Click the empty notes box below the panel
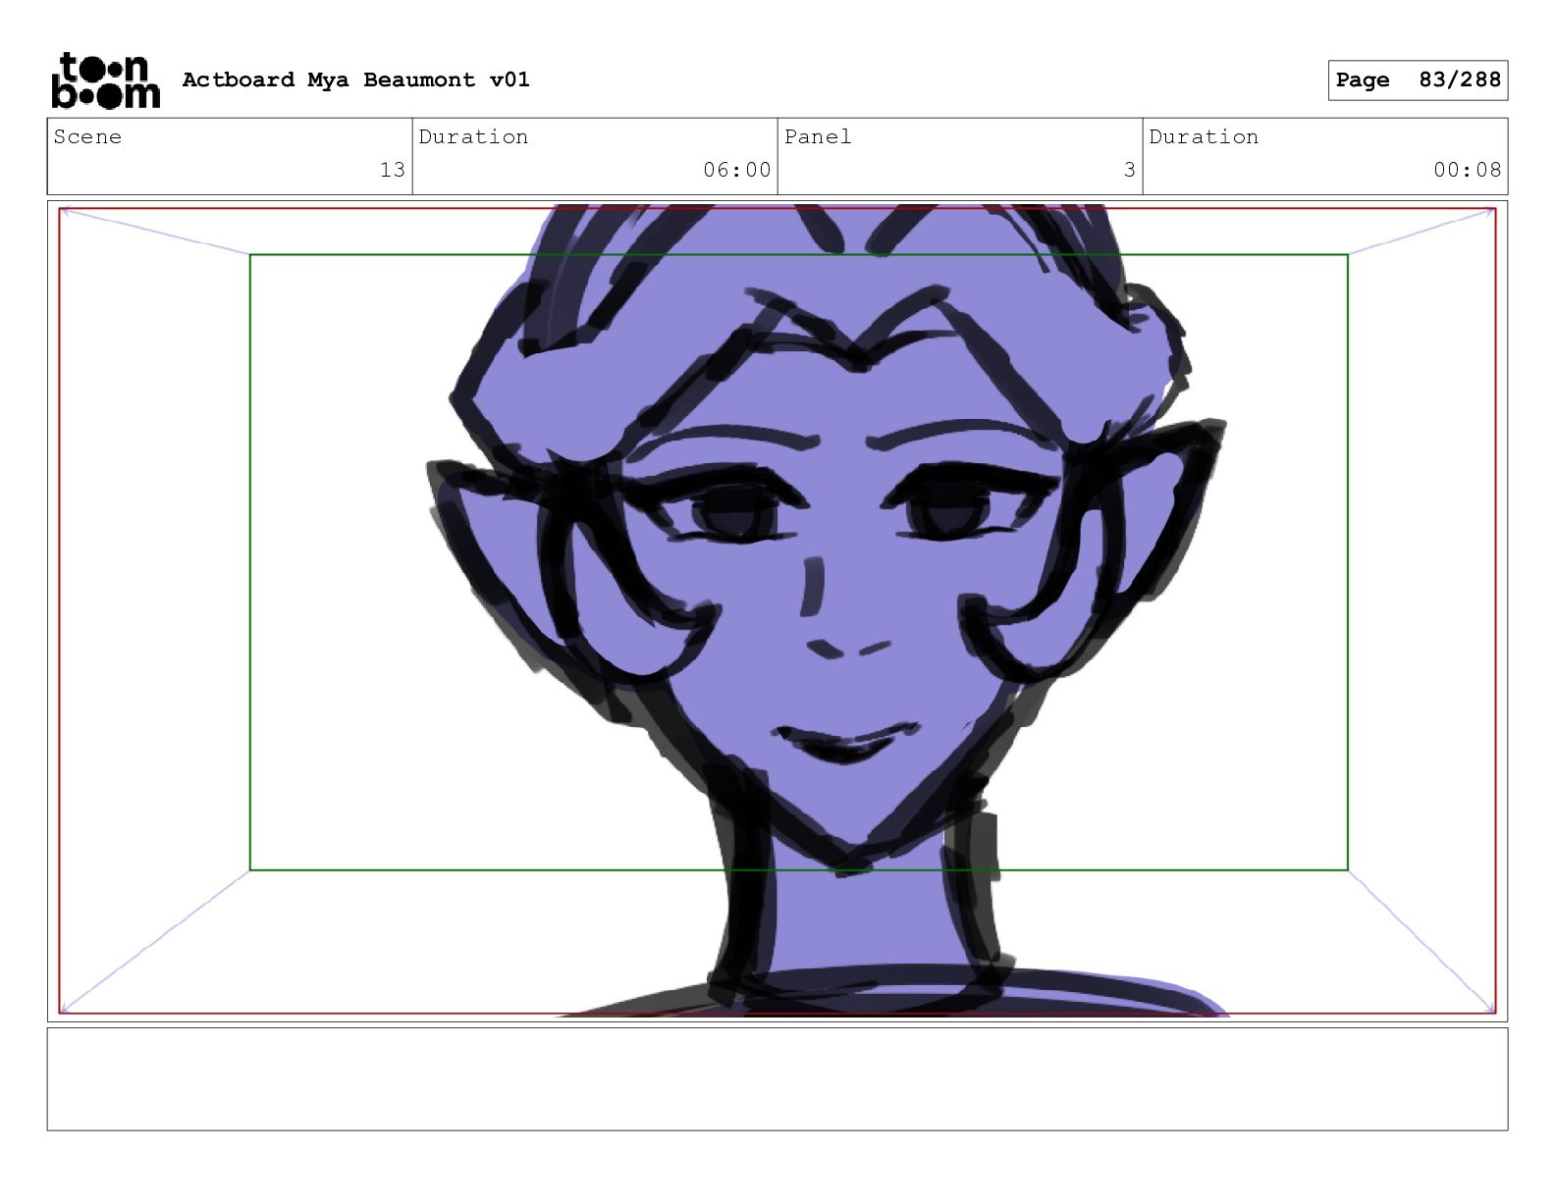The image size is (1555, 1201). pyautogui.click(x=777, y=1079)
